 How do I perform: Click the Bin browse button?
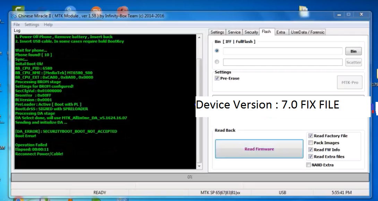point(353,51)
